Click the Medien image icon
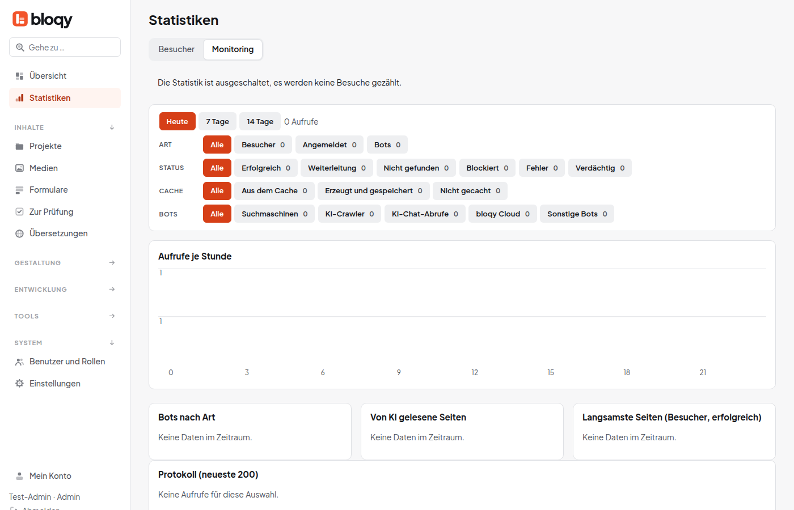 19,168
